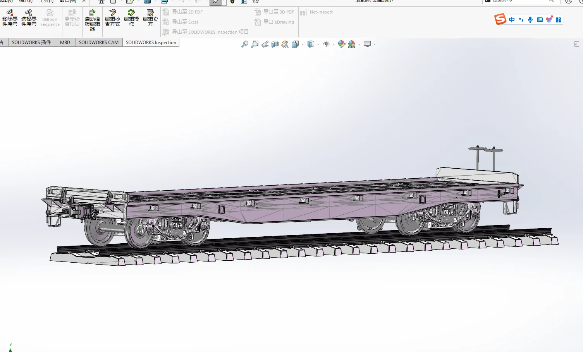Image resolution: width=583 pixels, height=352 pixels.
Task: Open the Sogou soft keyboard icon
Action: tap(540, 20)
